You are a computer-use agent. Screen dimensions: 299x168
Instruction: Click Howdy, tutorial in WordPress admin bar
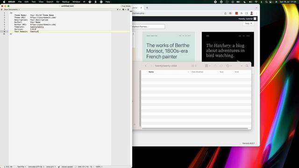(247, 19)
